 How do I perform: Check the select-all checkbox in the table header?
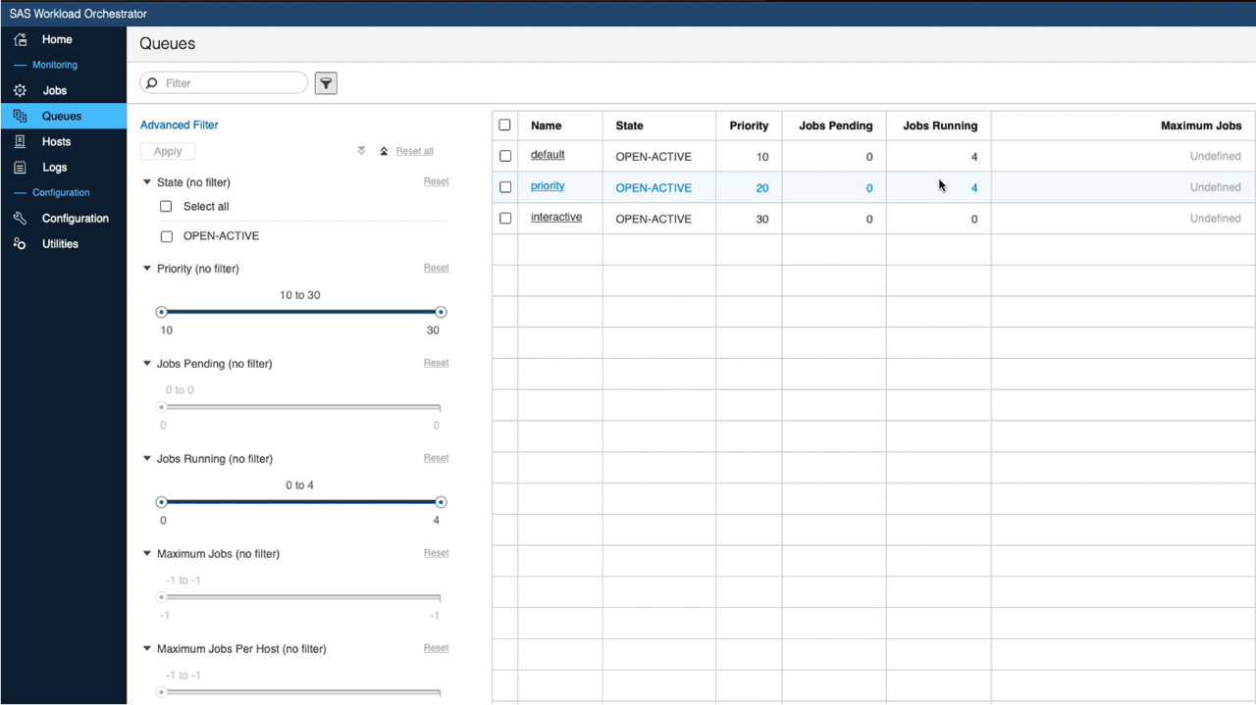pos(505,125)
